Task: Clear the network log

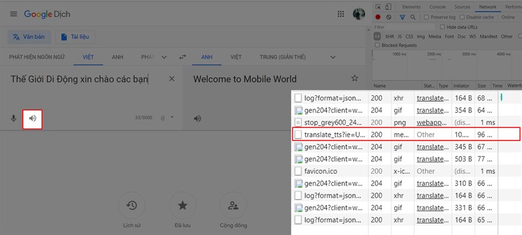Action: (388, 17)
